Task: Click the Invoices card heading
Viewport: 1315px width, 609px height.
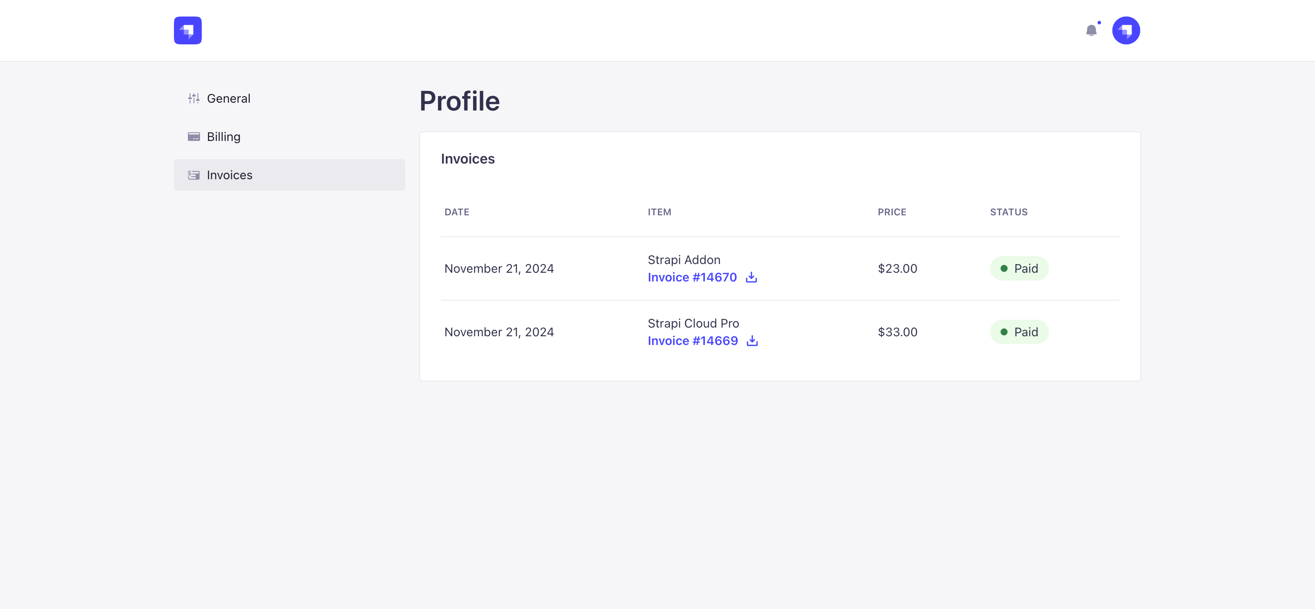Action: [467, 159]
